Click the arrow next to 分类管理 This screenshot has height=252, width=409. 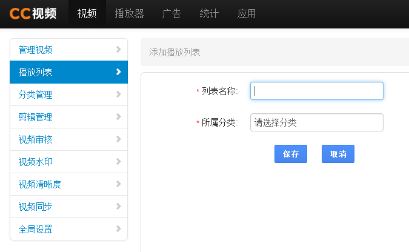click(118, 94)
